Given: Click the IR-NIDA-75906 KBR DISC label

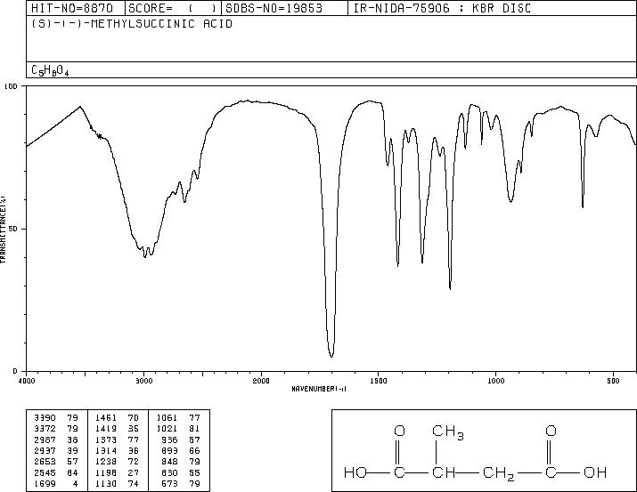Looking at the screenshot, I should point(442,8).
